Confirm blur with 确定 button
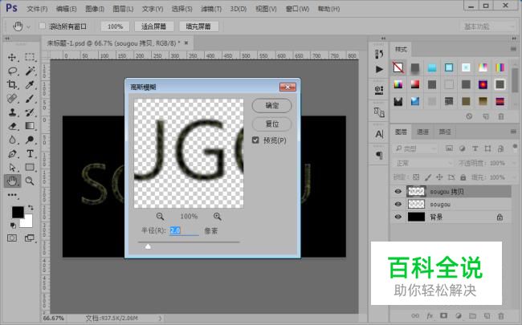The height and width of the screenshot is (325, 522). 272,106
